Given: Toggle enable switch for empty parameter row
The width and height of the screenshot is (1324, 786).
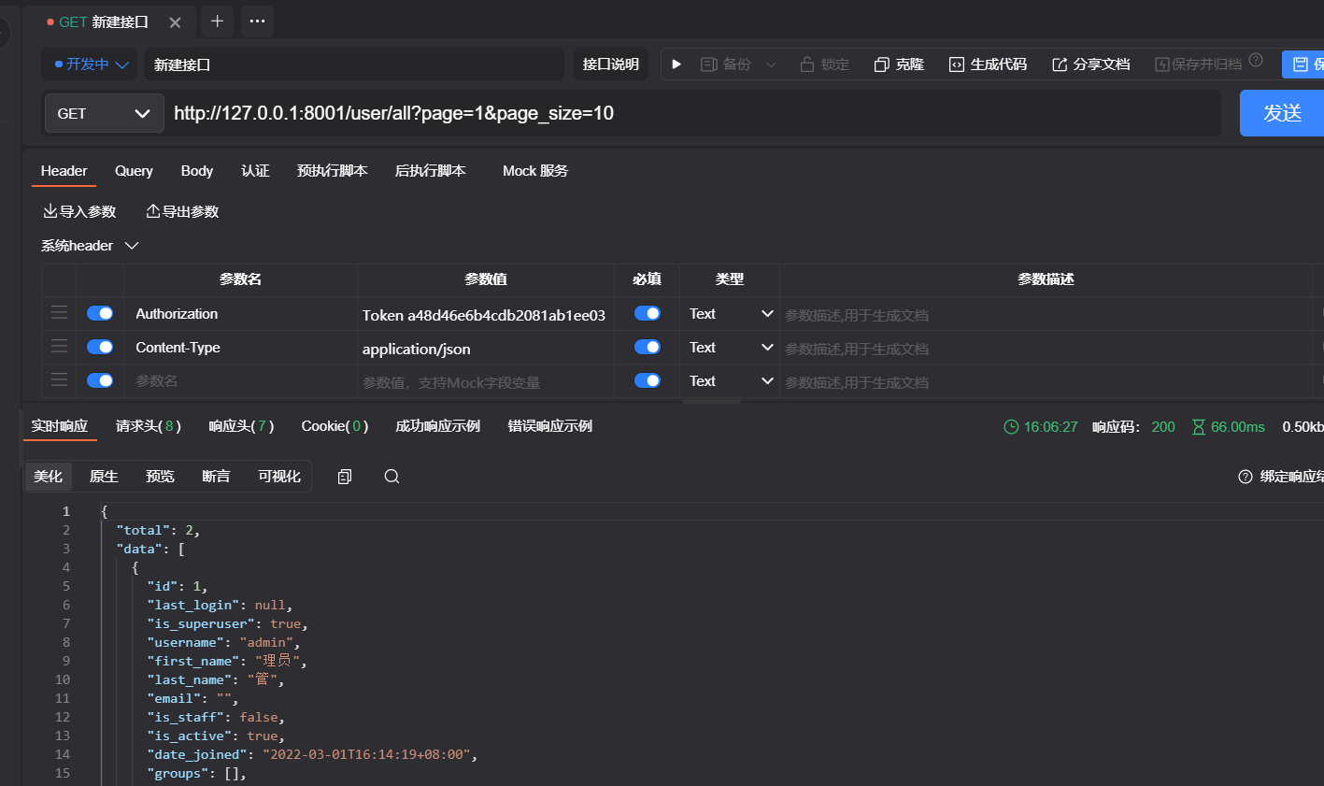Looking at the screenshot, I should [100, 380].
